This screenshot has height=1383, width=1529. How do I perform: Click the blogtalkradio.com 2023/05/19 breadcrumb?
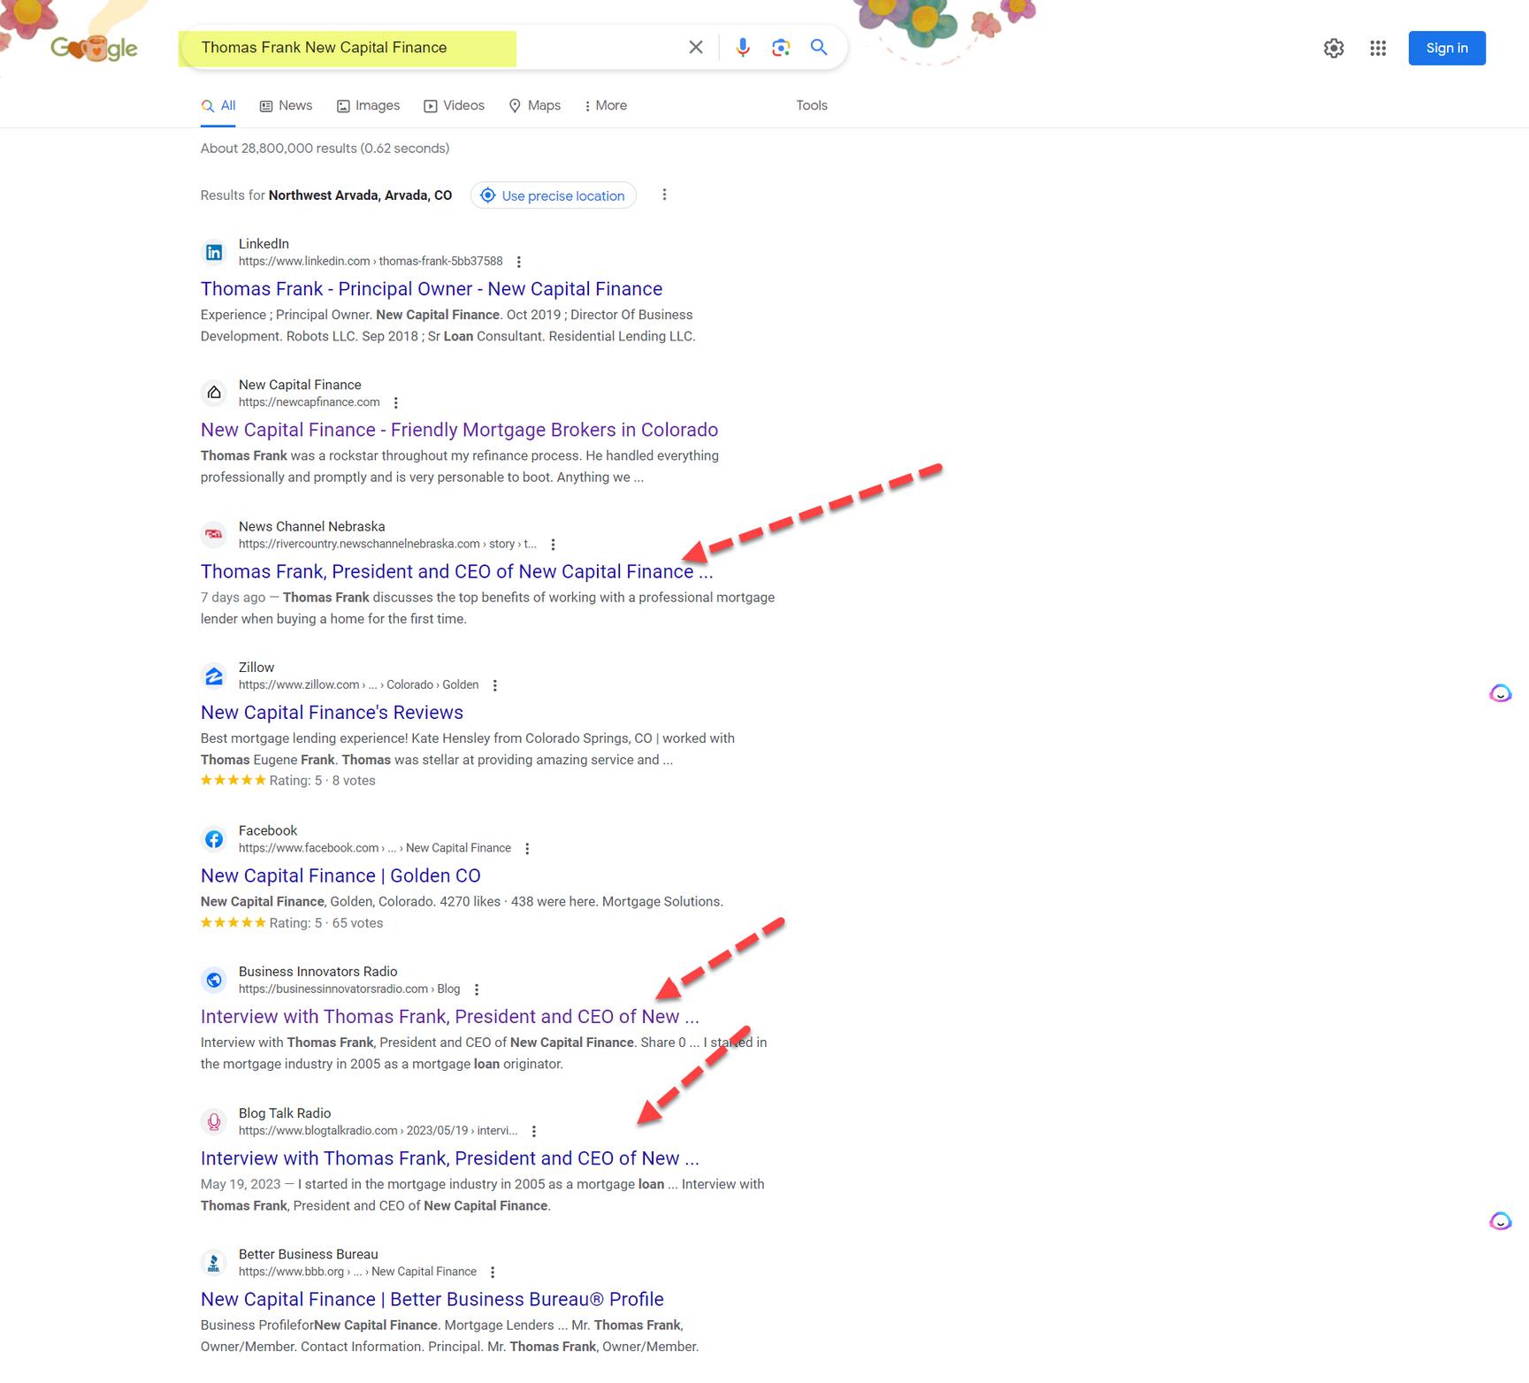pyautogui.click(x=378, y=1131)
